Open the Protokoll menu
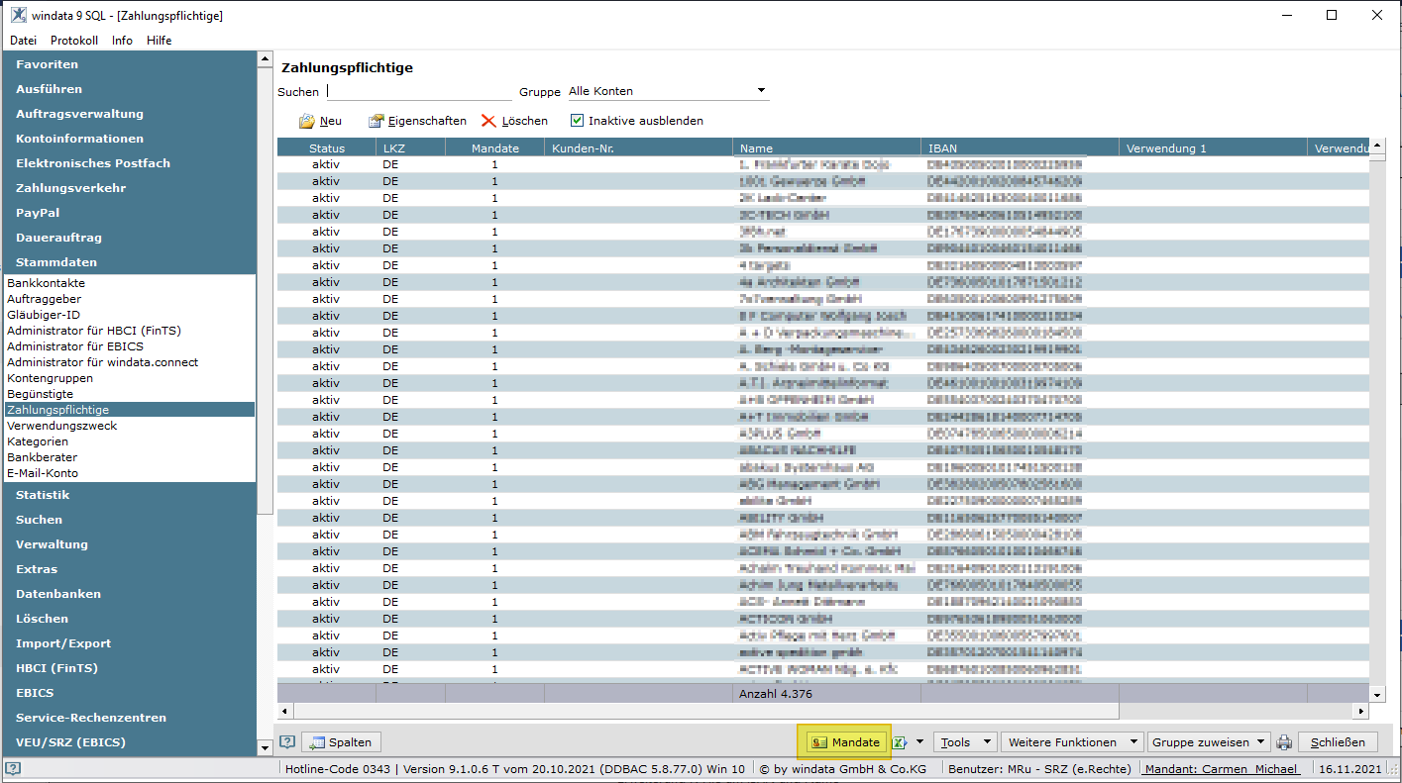Viewport: 1402px width, 783px height. pos(74,41)
